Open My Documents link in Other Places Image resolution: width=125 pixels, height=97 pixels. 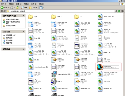(9, 38)
